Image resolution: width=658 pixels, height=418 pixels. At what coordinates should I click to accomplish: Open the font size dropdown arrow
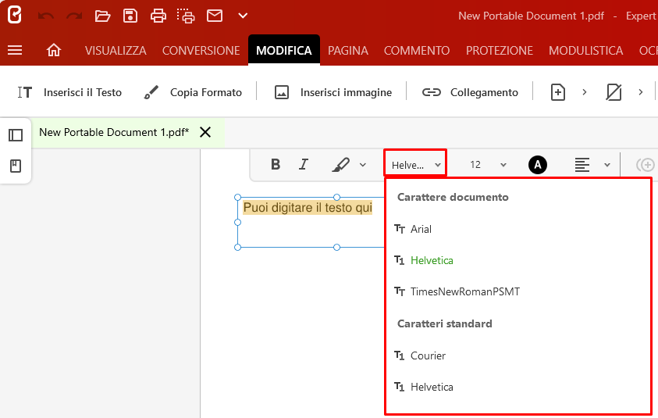tap(503, 165)
